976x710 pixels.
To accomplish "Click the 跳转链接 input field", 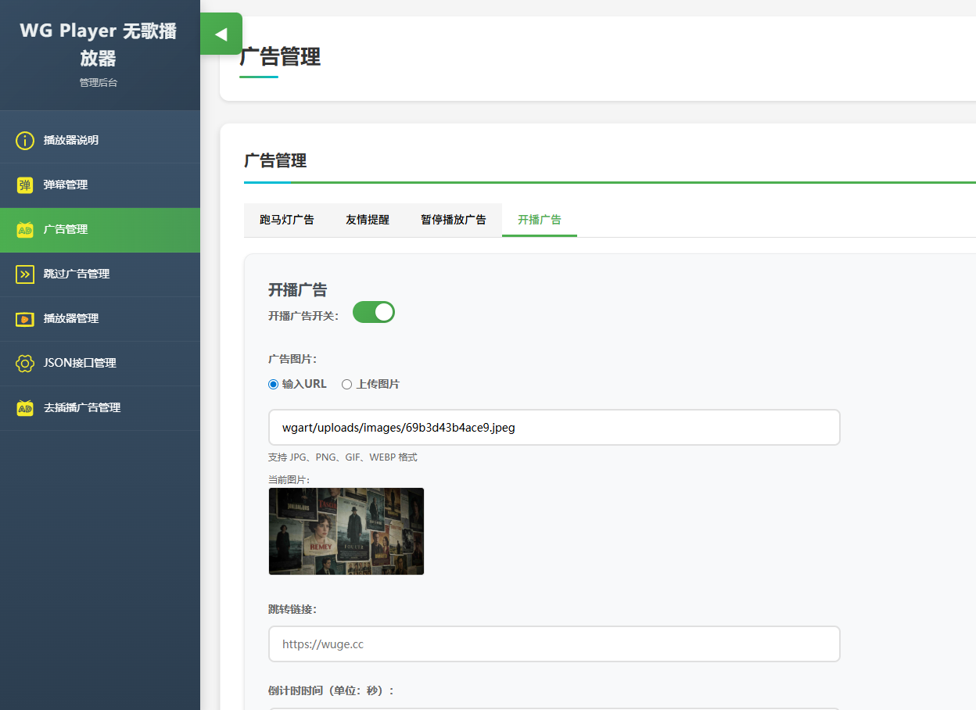I will tap(554, 644).
